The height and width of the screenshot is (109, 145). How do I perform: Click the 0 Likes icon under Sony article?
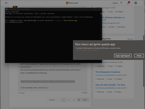[107, 92]
